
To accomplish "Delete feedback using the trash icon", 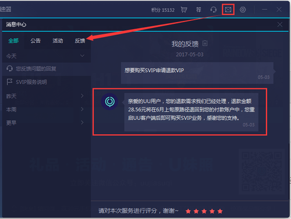I will (205, 43).
